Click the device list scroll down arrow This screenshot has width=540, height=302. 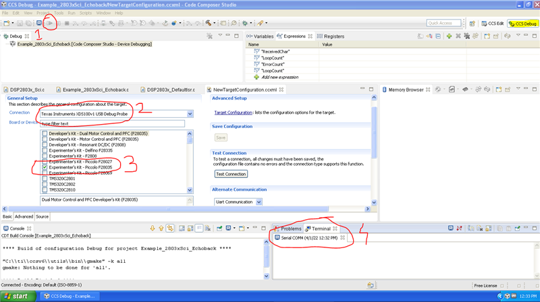[x=190, y=190]
